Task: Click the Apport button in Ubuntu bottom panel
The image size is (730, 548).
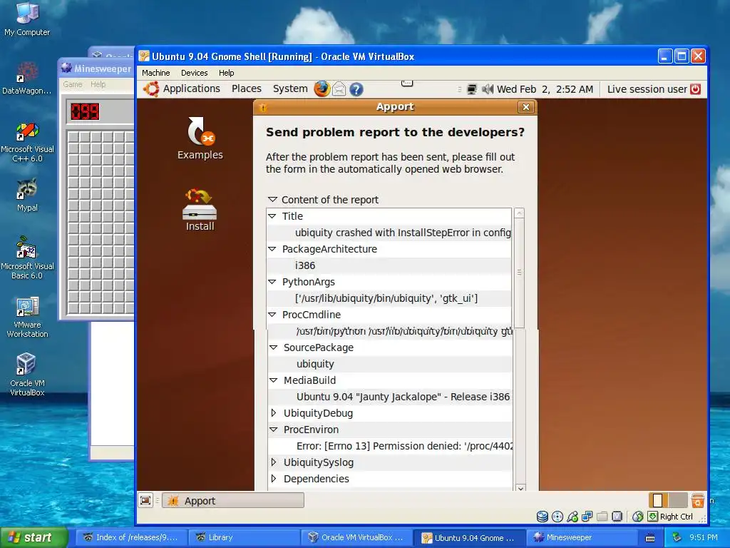Action: [x=233, y=500]
